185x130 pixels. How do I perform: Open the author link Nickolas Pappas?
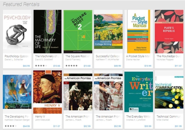point(165,59)
